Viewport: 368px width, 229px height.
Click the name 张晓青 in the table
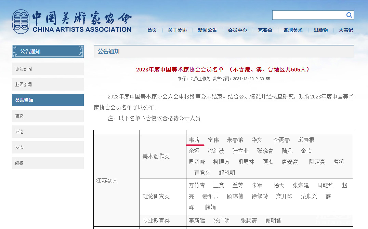[265, 151]
